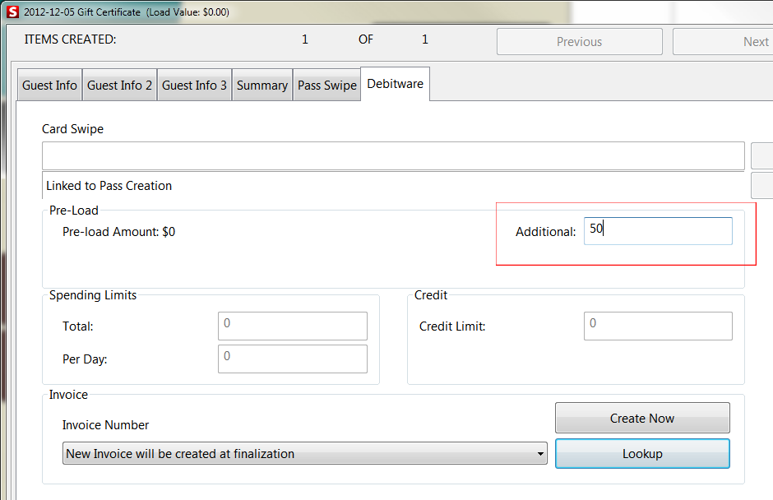Screen dimensions: 773x500
Task: Select the Summary tab
Action: [x=262, y=84]
